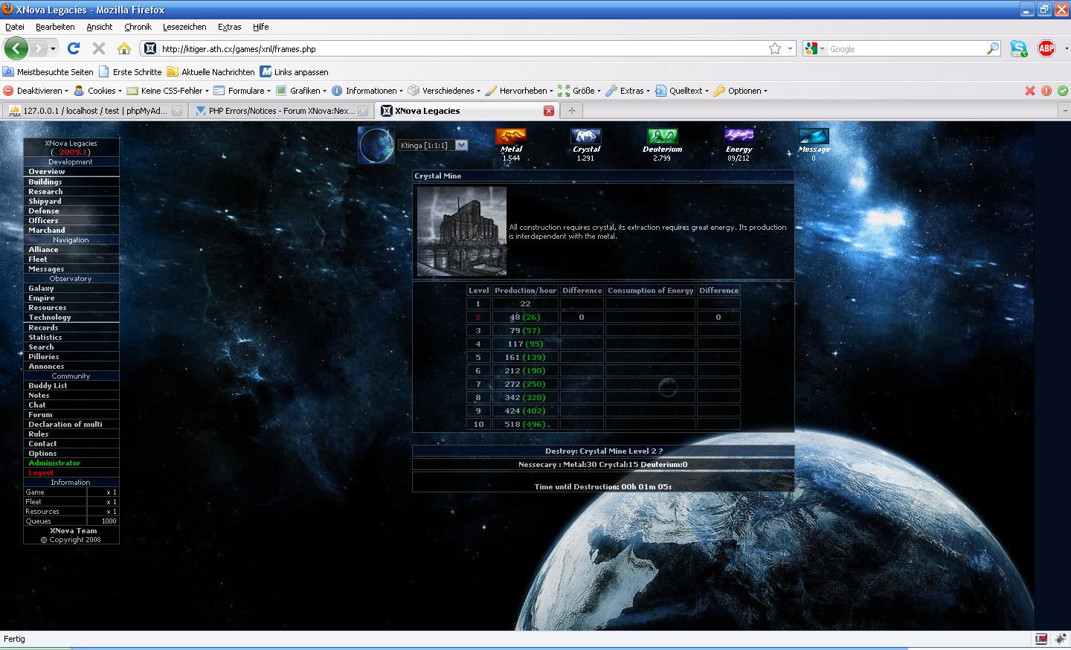Click the red error X developer icon
The height and width of the screenshot is (650, 1071).
(1030, 91)
